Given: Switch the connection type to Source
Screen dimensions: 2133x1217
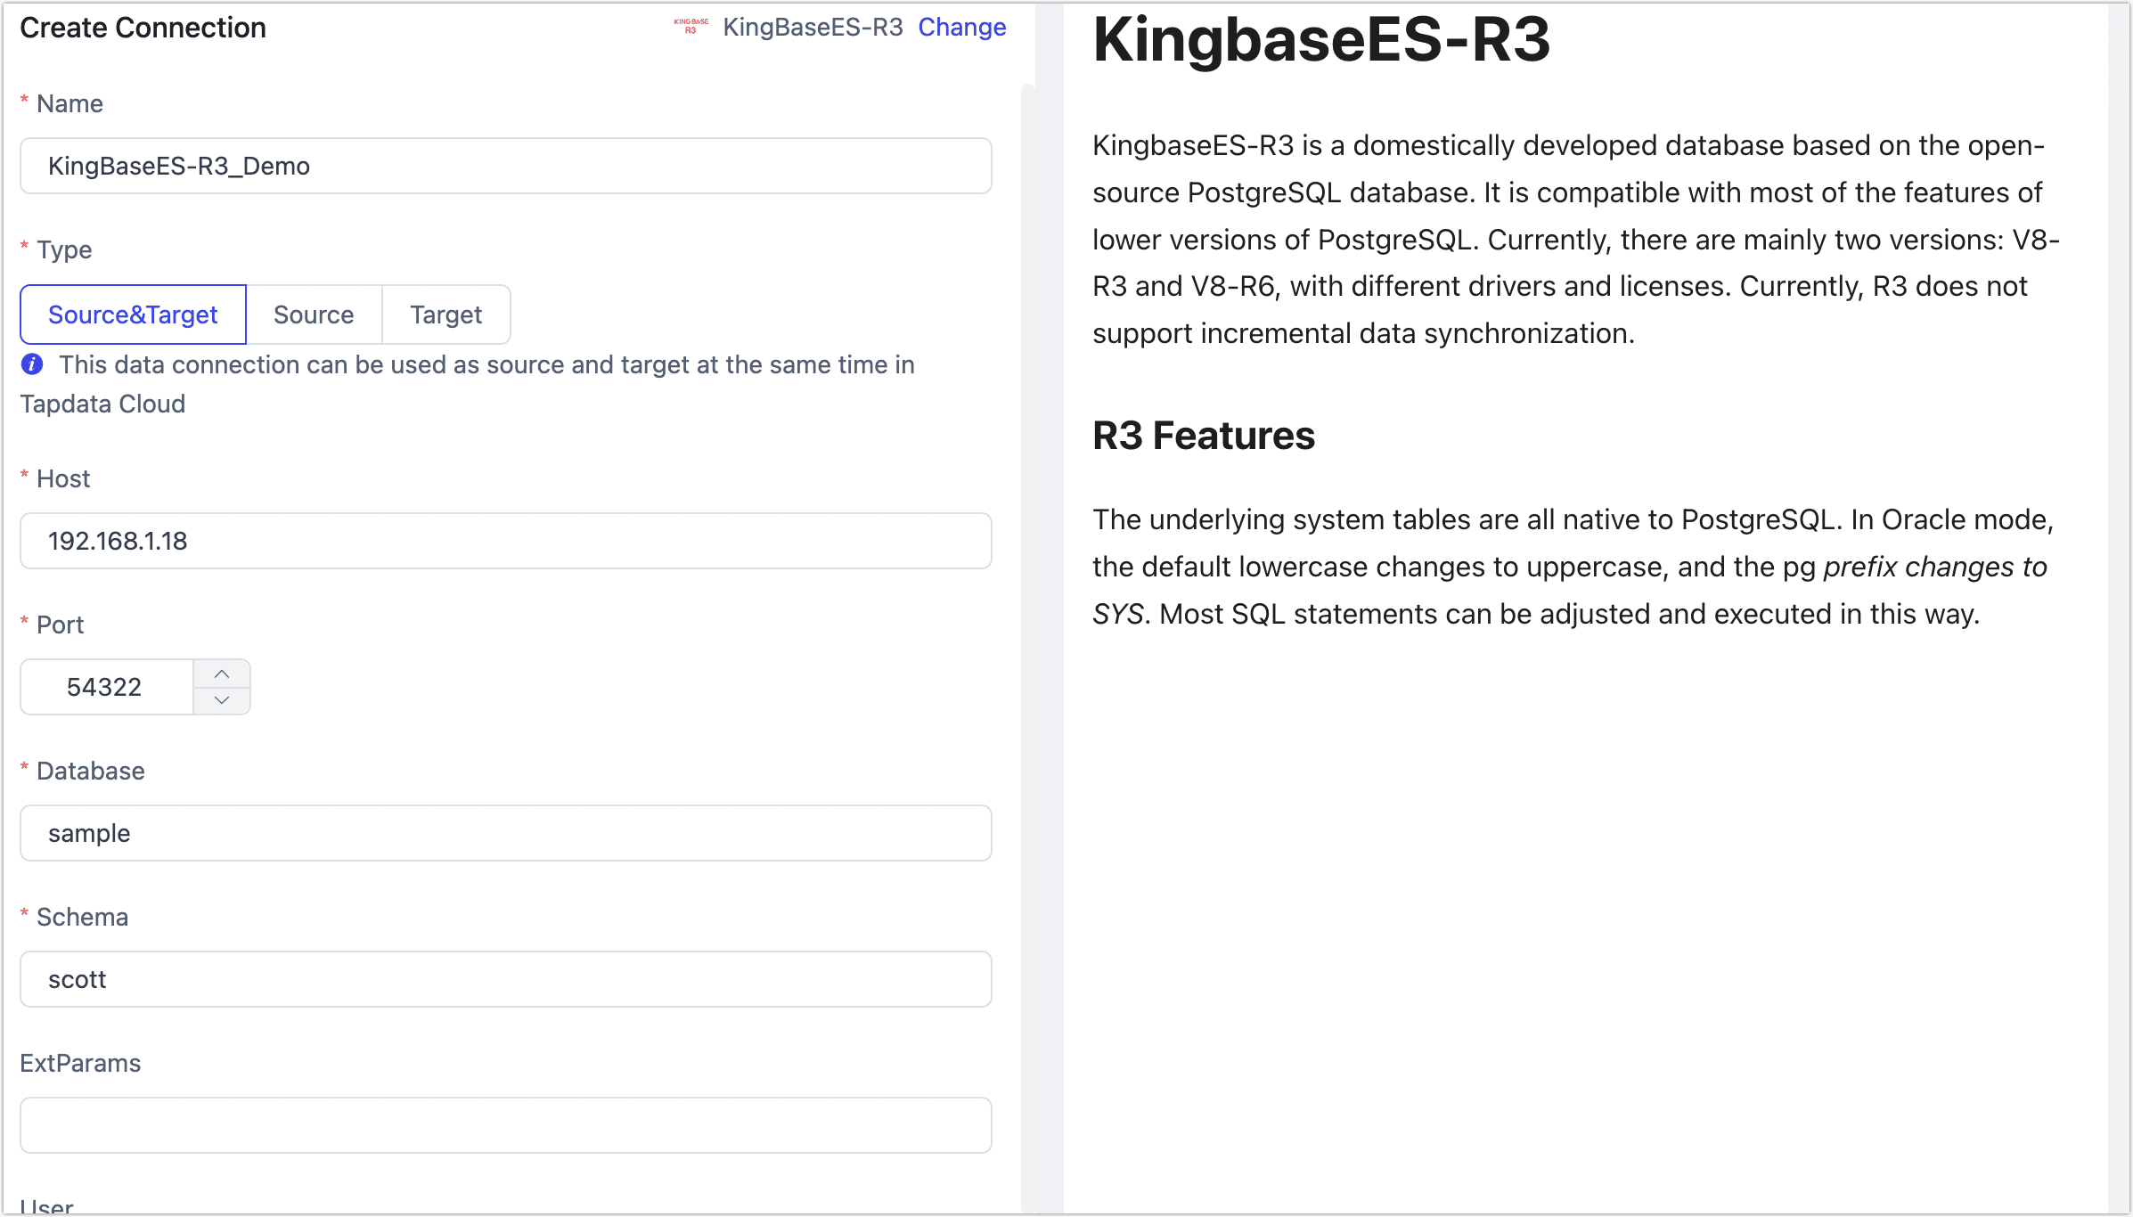Looking at the screenshot, I should 314,314.
